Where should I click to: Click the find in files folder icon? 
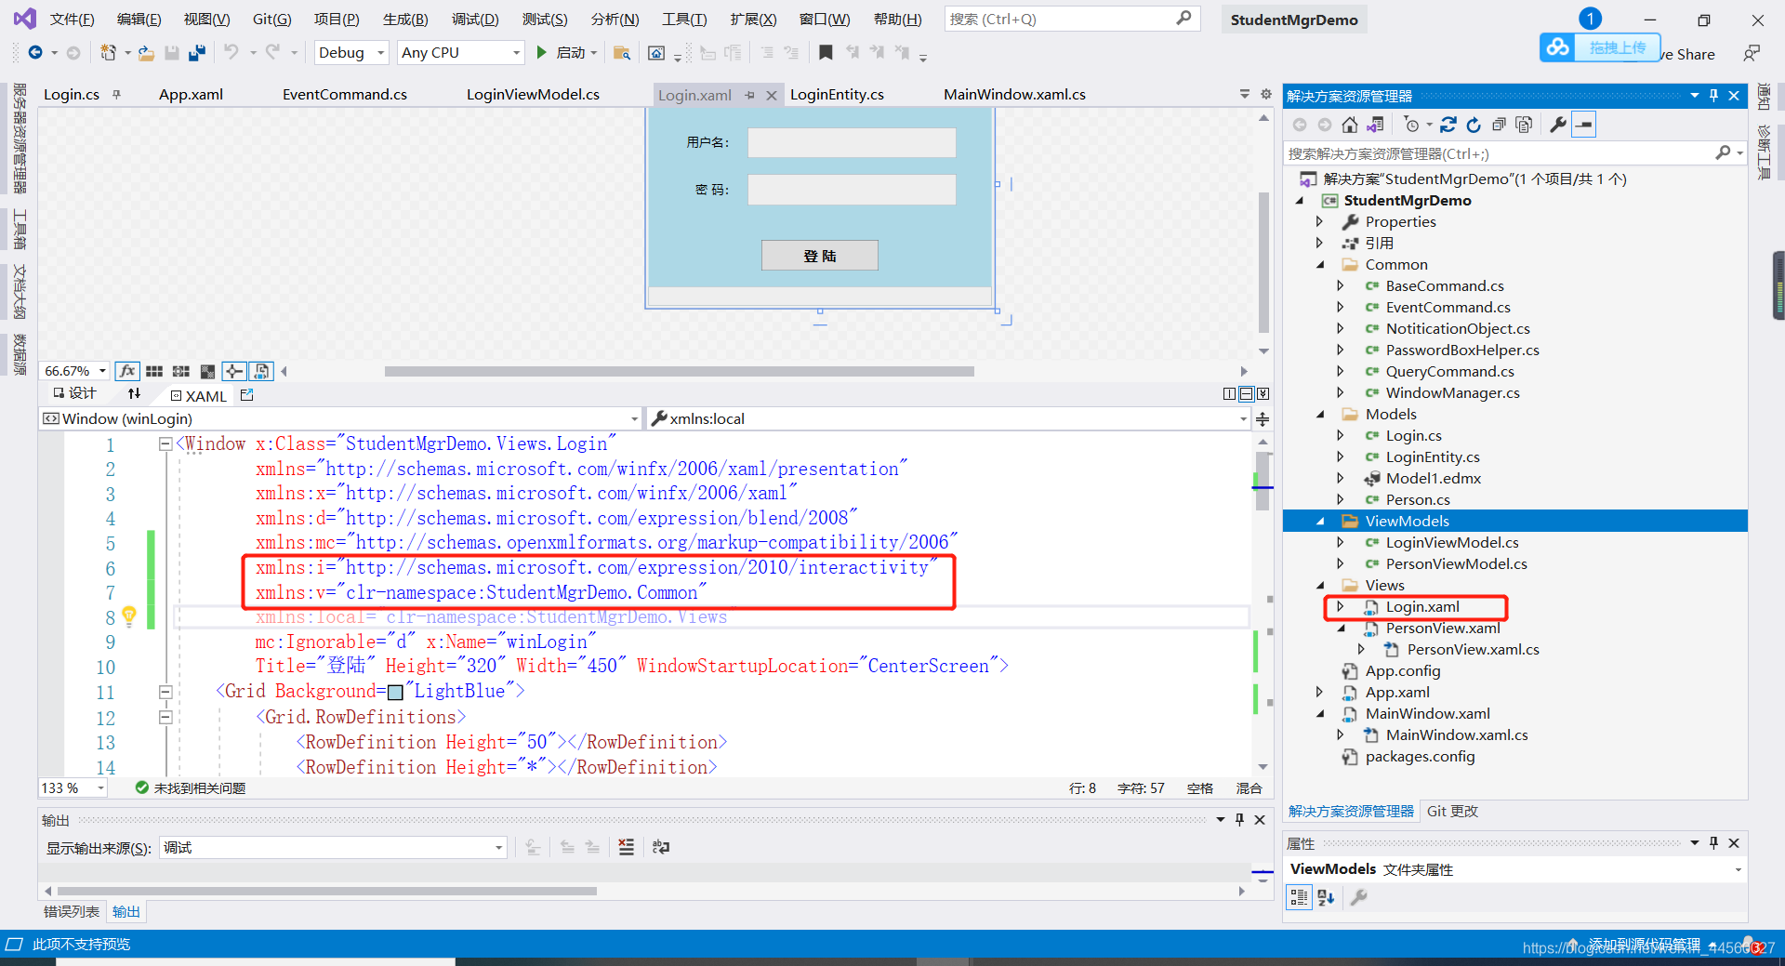[622, 53]
